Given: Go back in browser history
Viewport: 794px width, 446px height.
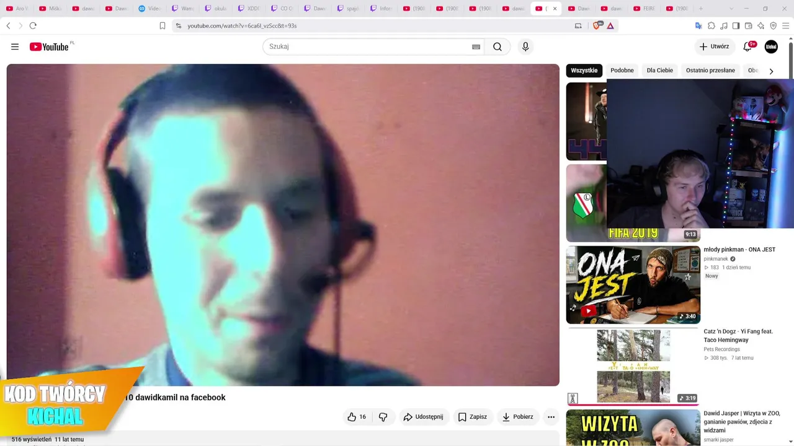Looking at the screenshot, I should pyautogui.click(x=8, y=25).
